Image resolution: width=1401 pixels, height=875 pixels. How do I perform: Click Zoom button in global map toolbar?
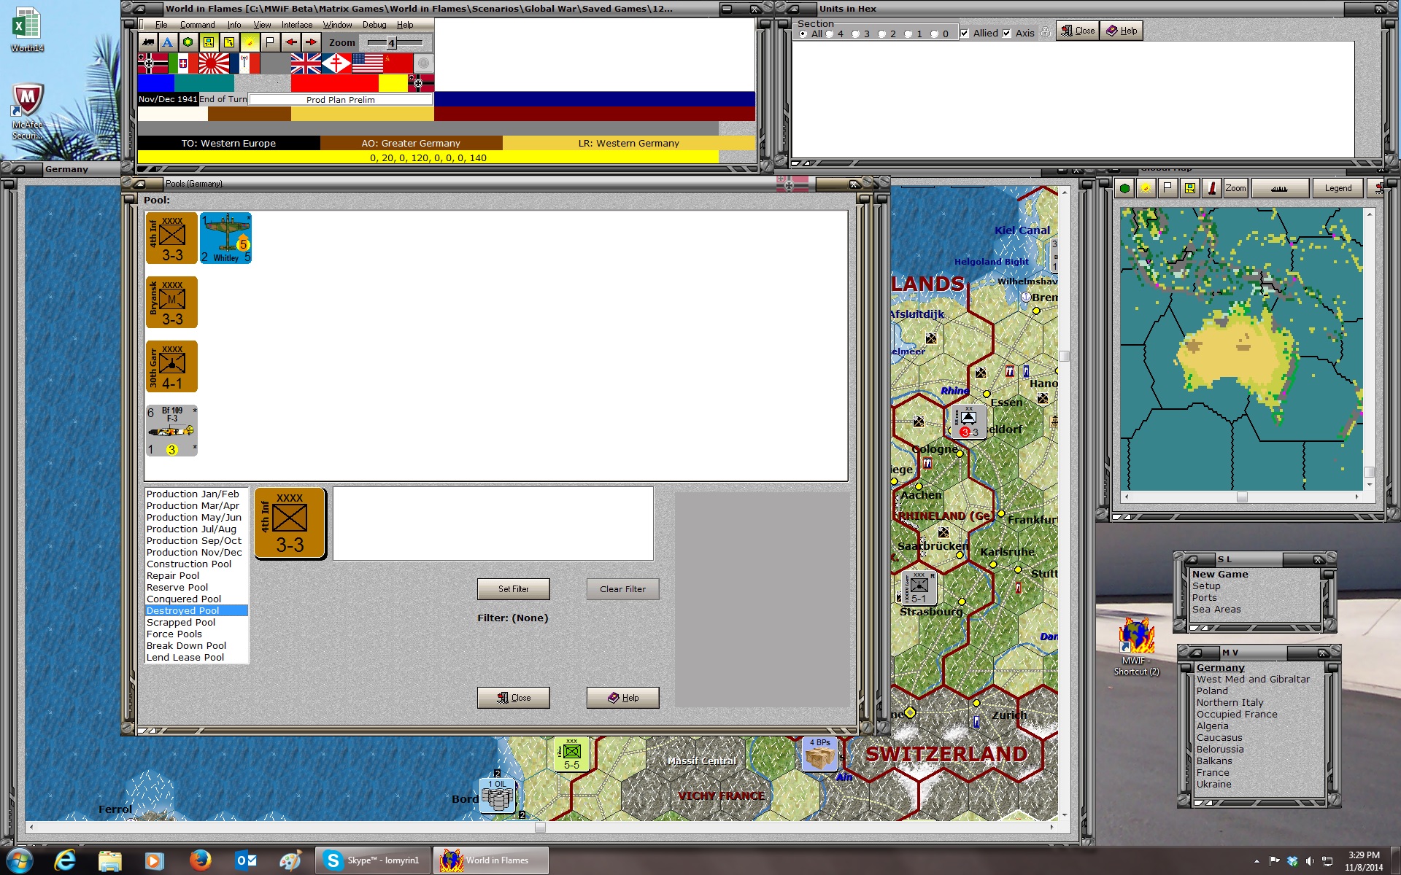pyautogui.click(x=1235, y=188)
